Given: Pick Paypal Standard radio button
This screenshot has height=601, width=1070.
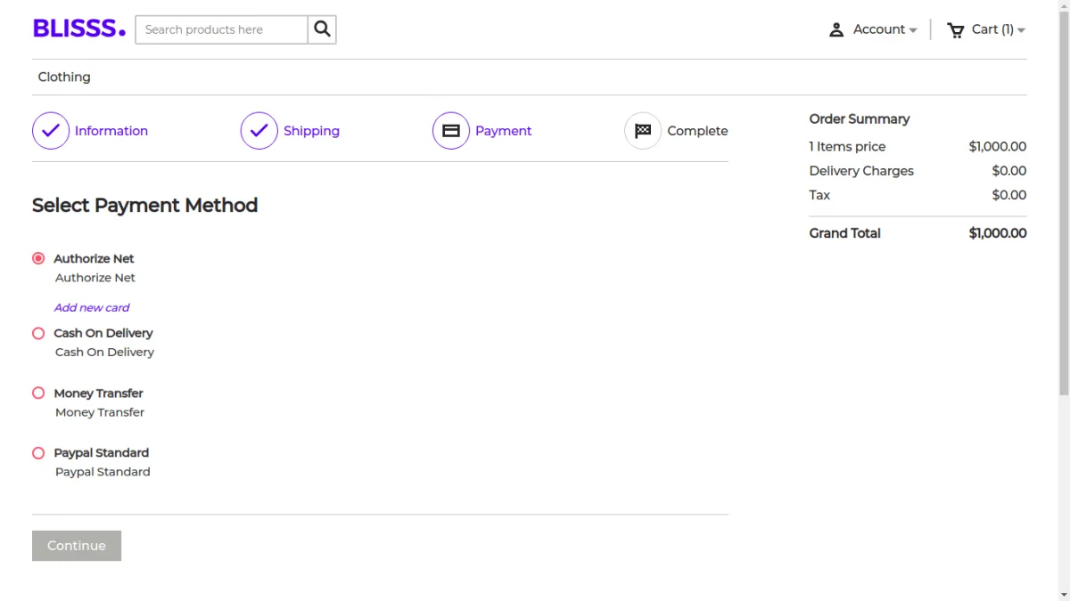Looking at the screenshot, I should 38,452.
